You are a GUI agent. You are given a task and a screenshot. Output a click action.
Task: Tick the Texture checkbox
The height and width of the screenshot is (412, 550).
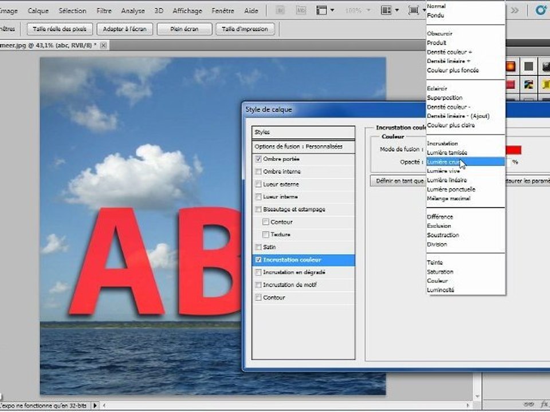266,235
